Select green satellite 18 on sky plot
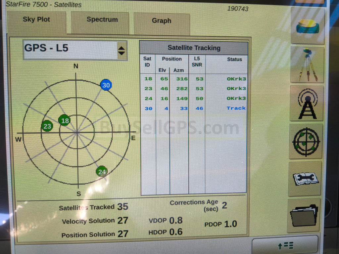This screenshot has width=339, height=254. 65,120
